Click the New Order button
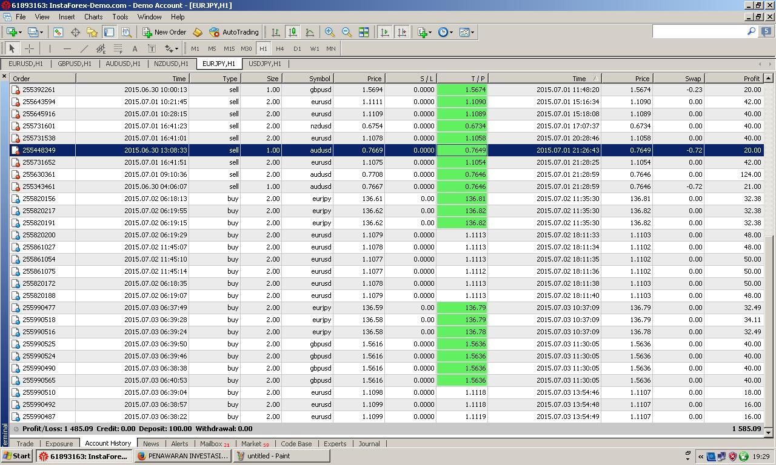Viewport: 776px width, 465px height. click(x=164, y=32)
